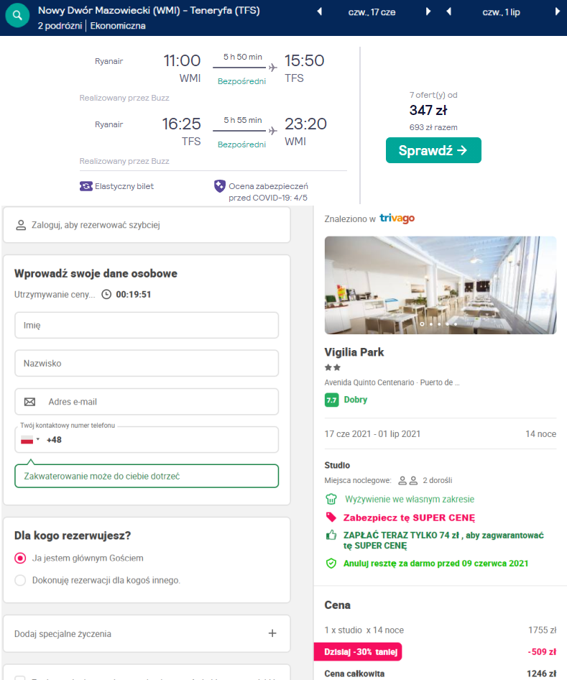Go to next return date after 1 lip

(558, 12)
